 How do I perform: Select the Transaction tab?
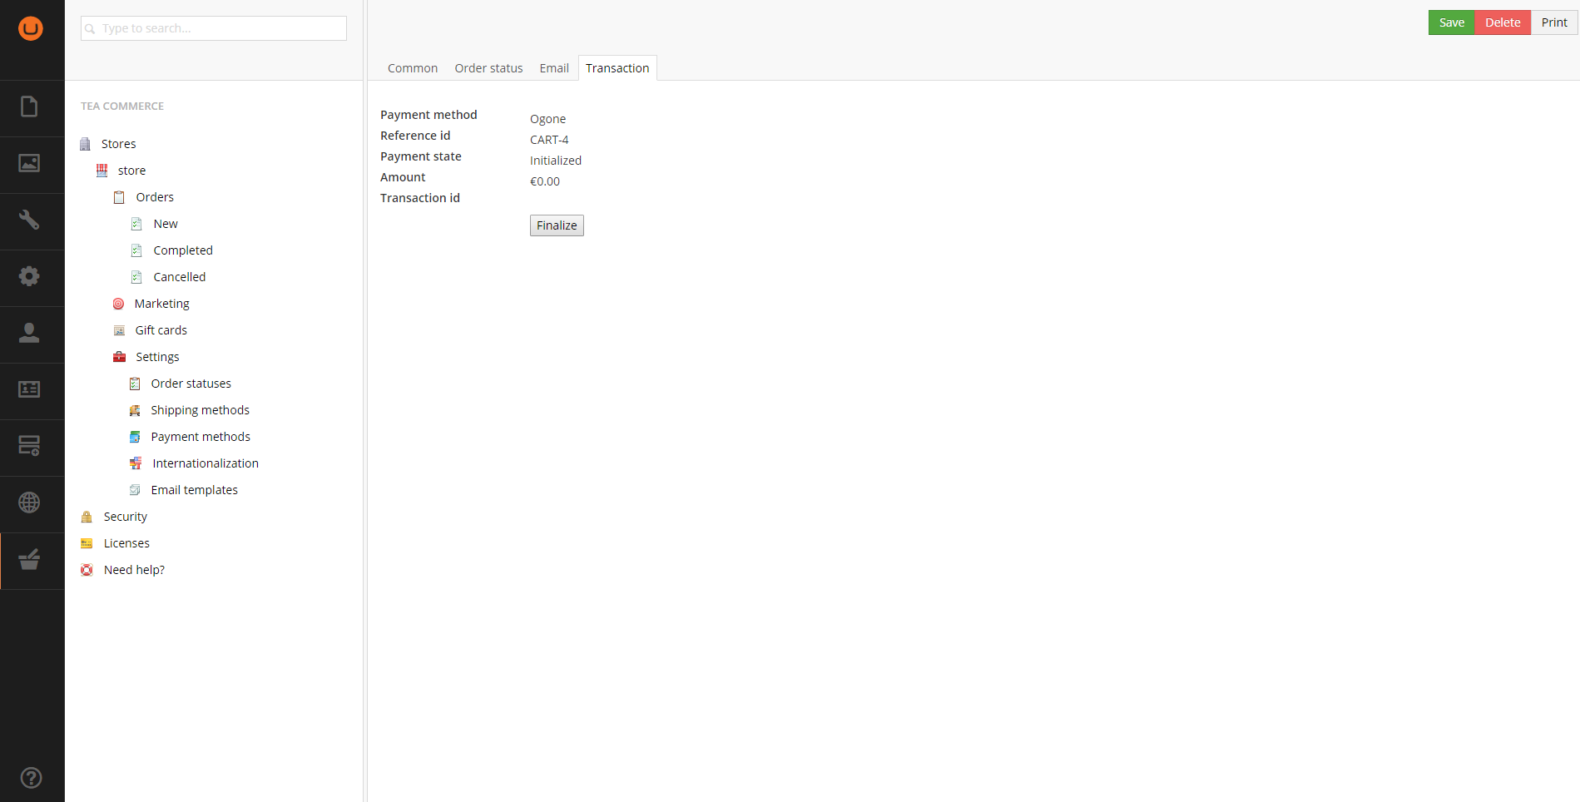(617, 68)
